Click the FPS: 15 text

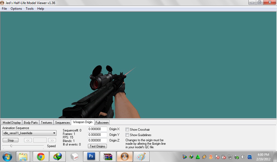(68, 137)
